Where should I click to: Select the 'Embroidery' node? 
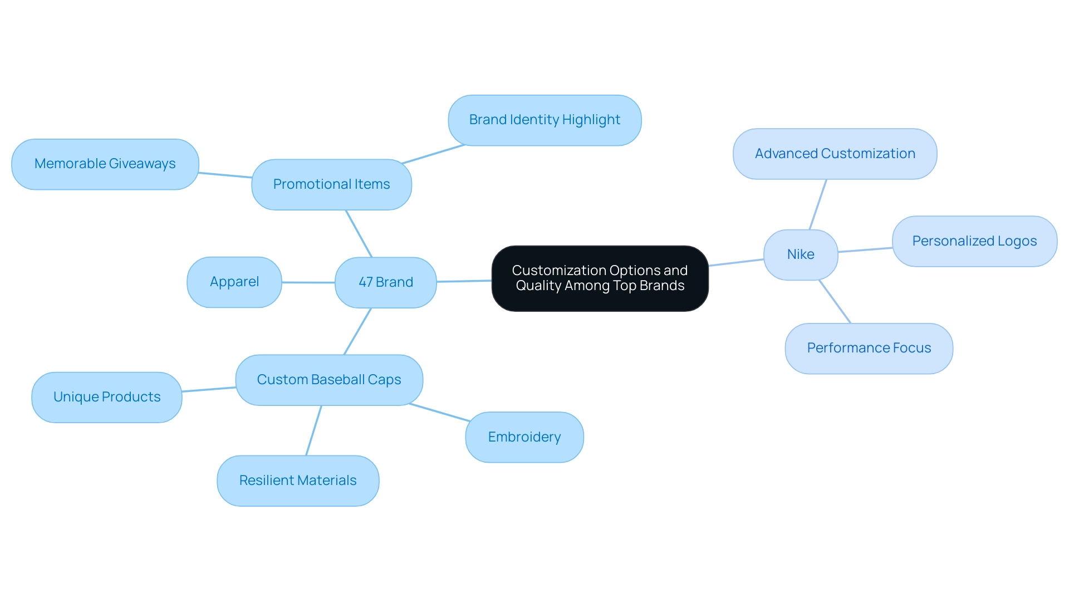click(524, 437)
